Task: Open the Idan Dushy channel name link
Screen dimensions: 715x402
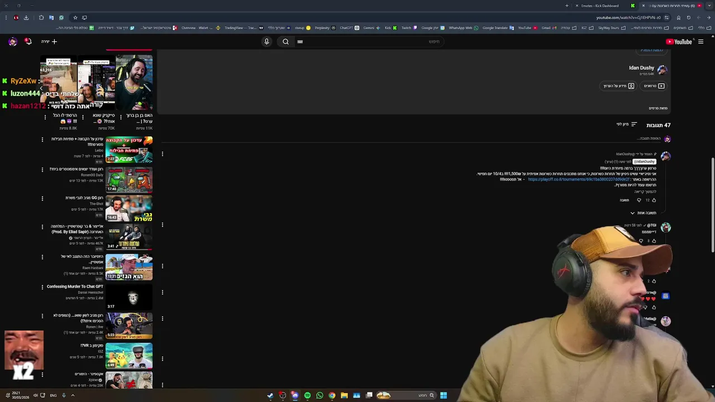Action: point(641,68)
